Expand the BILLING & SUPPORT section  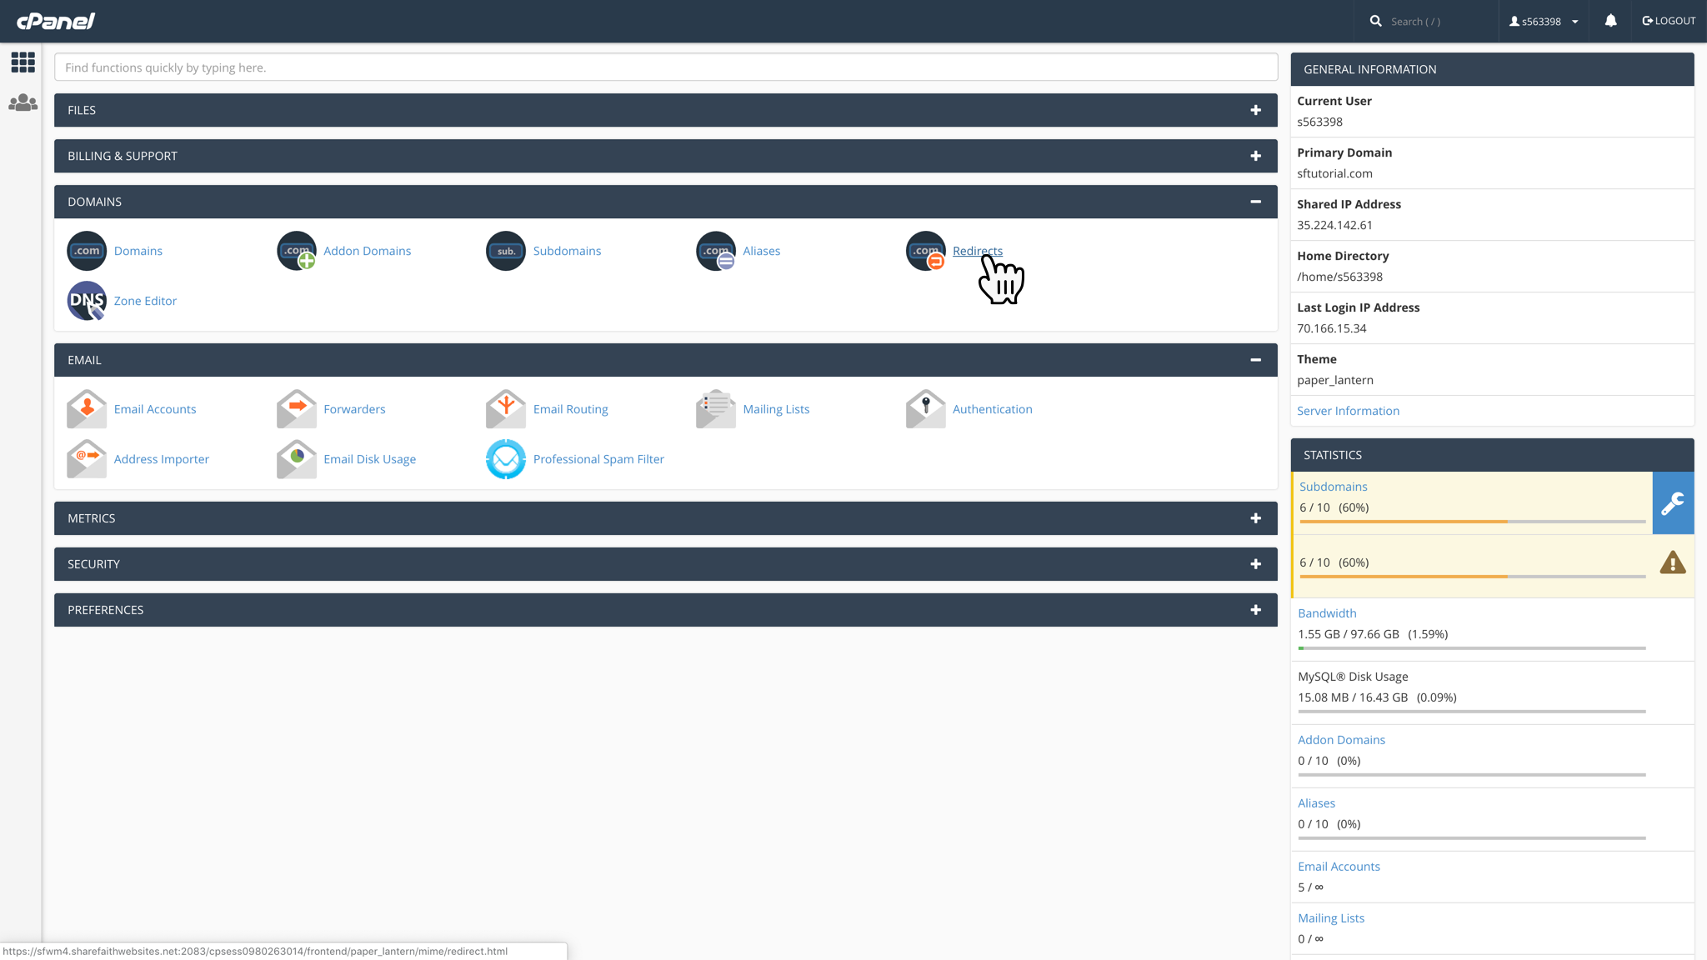coord(1255,156)
